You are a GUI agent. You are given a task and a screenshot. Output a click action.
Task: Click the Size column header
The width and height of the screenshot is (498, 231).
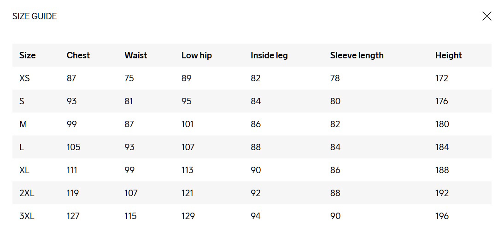point(27,55)
